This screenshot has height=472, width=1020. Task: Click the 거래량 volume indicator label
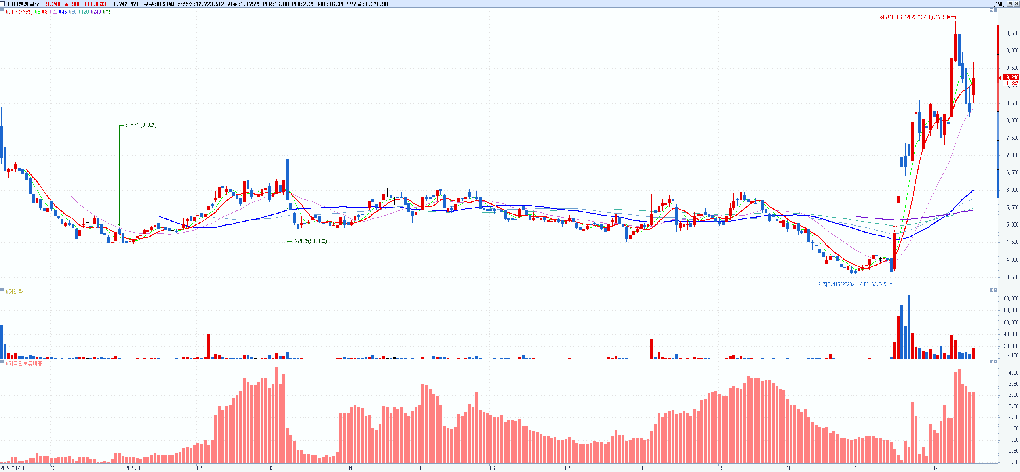16,292
